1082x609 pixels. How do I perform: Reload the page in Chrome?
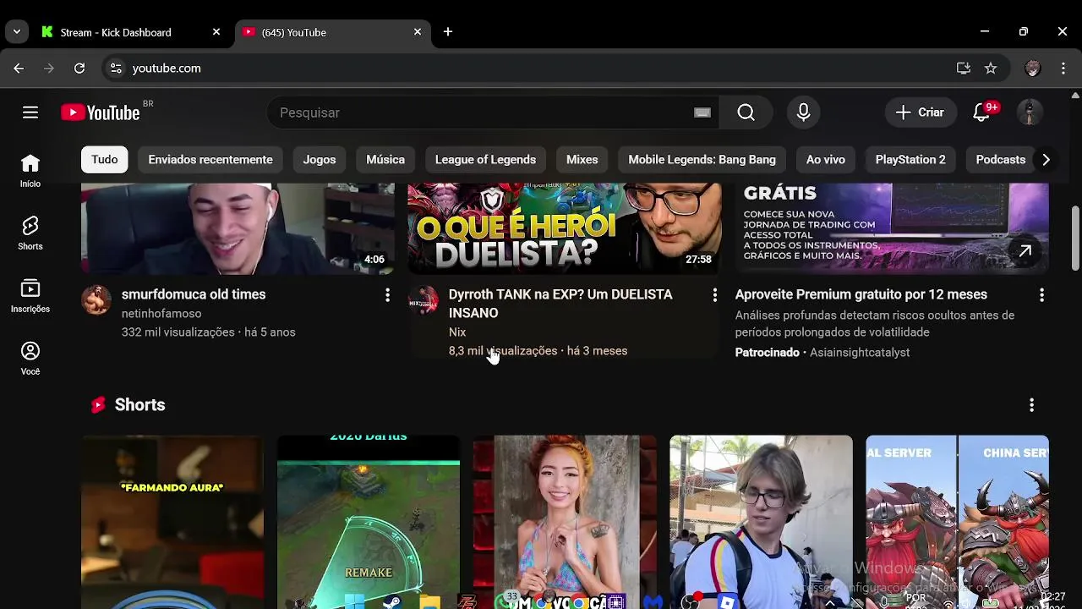click(79, 69)
